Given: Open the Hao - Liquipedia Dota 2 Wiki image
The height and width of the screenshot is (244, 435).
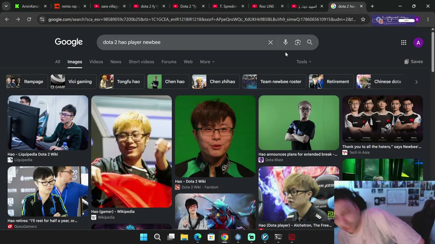Looking at the screenshot, I should tap(48, 123).
